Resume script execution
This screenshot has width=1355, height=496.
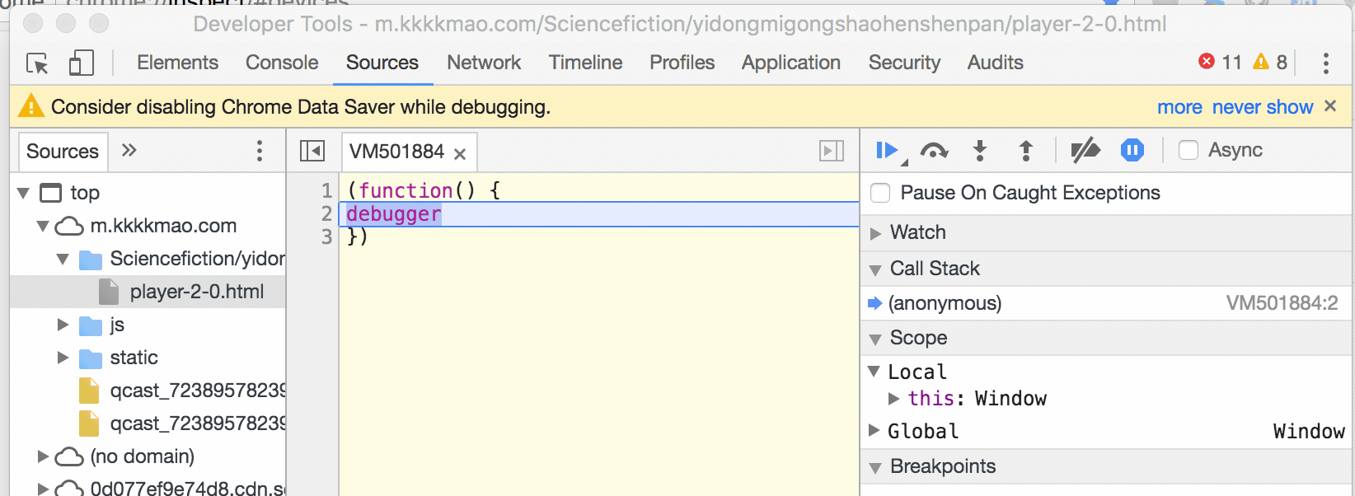pos(886,150)
